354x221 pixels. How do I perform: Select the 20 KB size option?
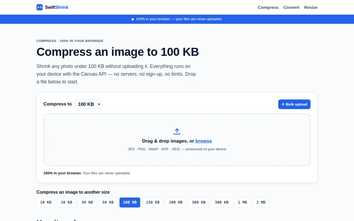coord(66,202)
